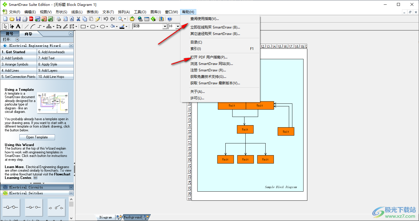419x221 pixels.
Task: Click the printer icon
Action: [59, 19]
